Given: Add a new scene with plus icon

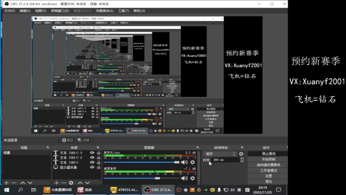Looking at the screenshot, I should tap(6, 183).
